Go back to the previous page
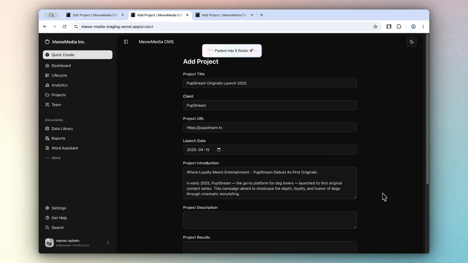468x263 pixels. tap(45, 27)
